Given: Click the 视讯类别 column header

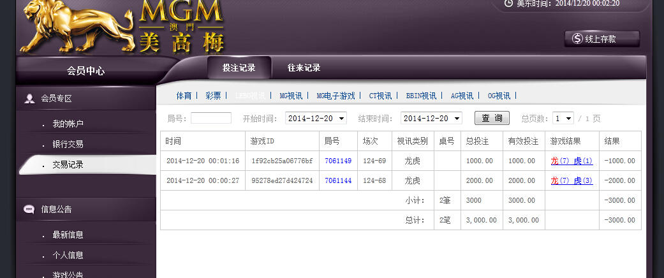Looking at the screenshot, I should point(412,142).
